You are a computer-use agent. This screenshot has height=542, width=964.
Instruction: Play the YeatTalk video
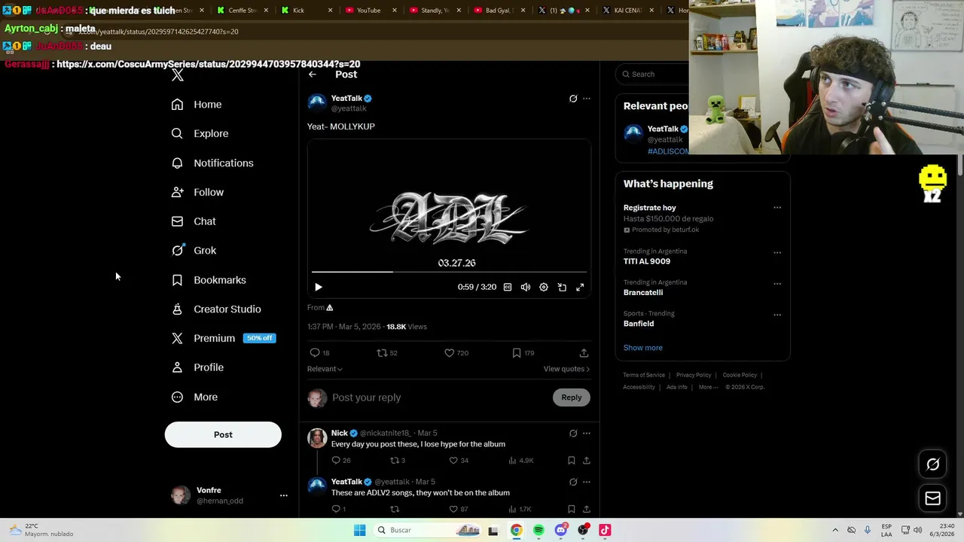pos(319,287)
